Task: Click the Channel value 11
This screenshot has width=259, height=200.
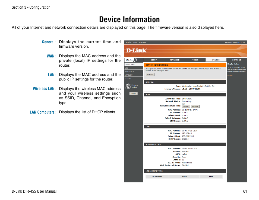Action: 183,160
